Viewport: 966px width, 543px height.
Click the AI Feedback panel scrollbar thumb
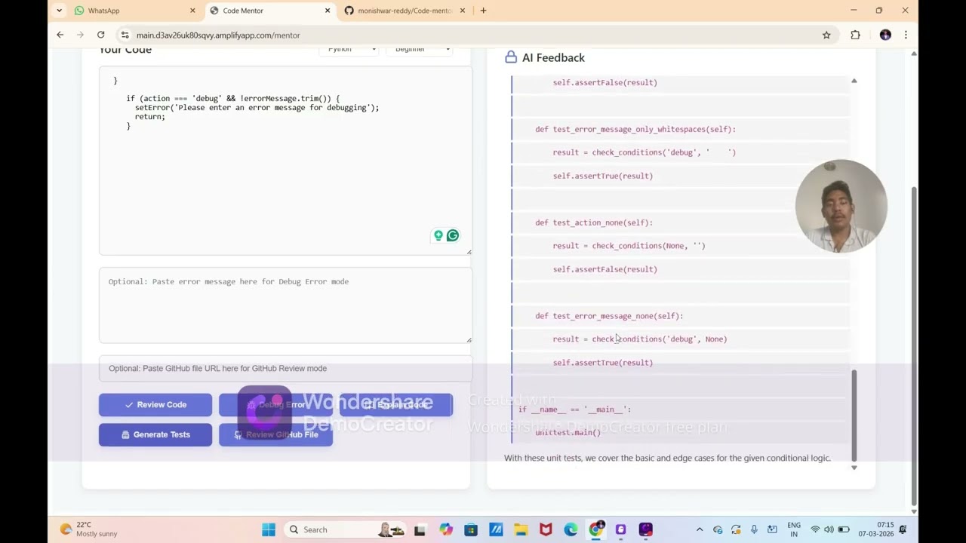[854, 415]
